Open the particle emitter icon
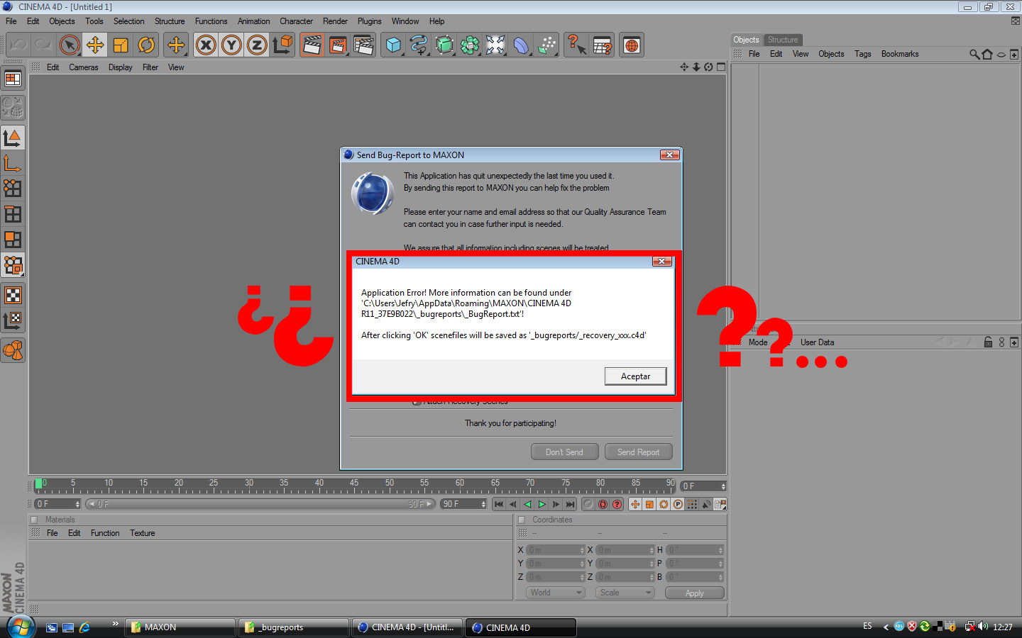This screenshot has height=638, width=1022. [x=546, y=45]
